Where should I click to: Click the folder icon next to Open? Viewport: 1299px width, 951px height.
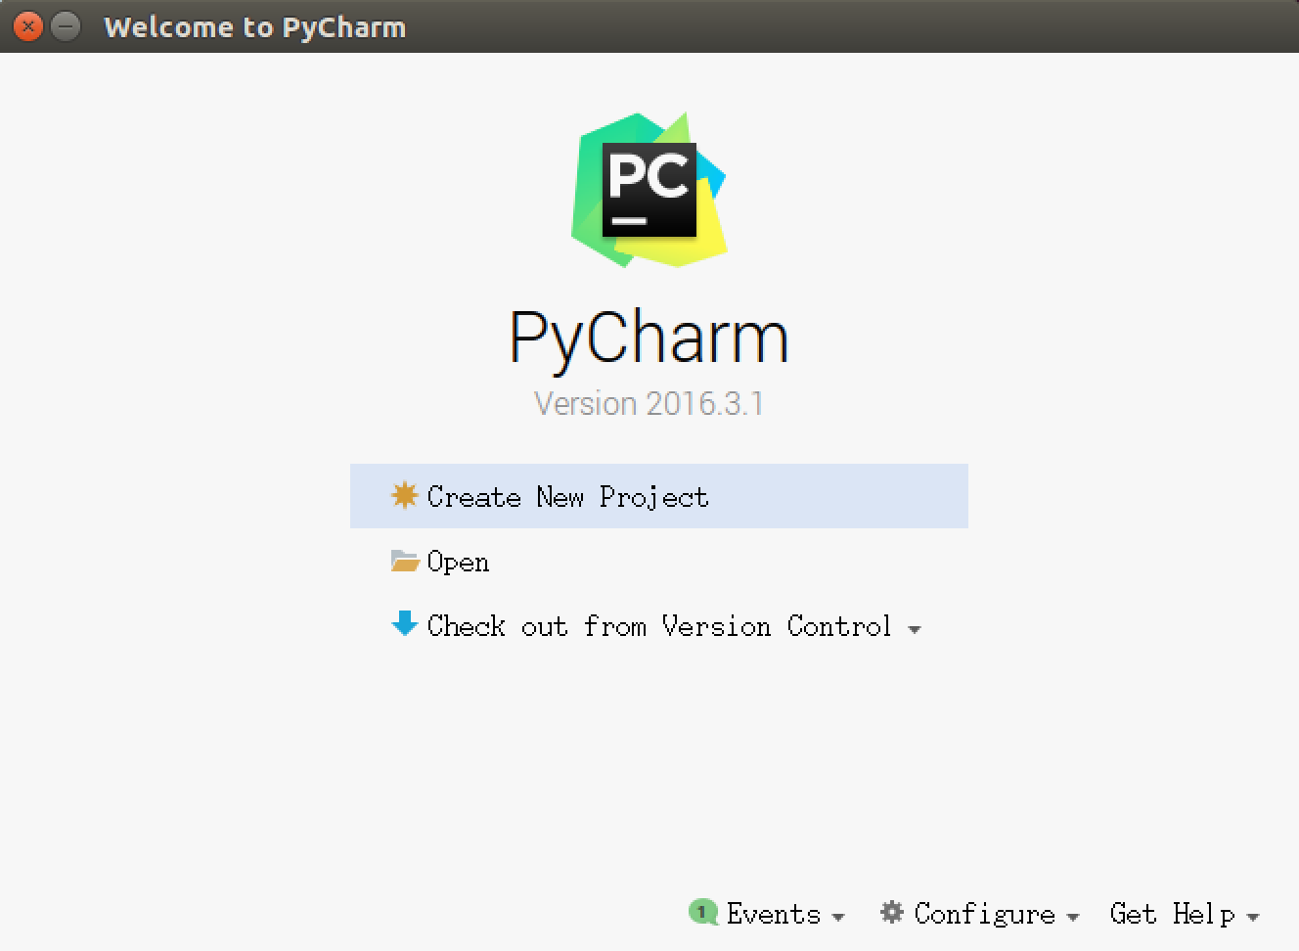coord(404,561)
